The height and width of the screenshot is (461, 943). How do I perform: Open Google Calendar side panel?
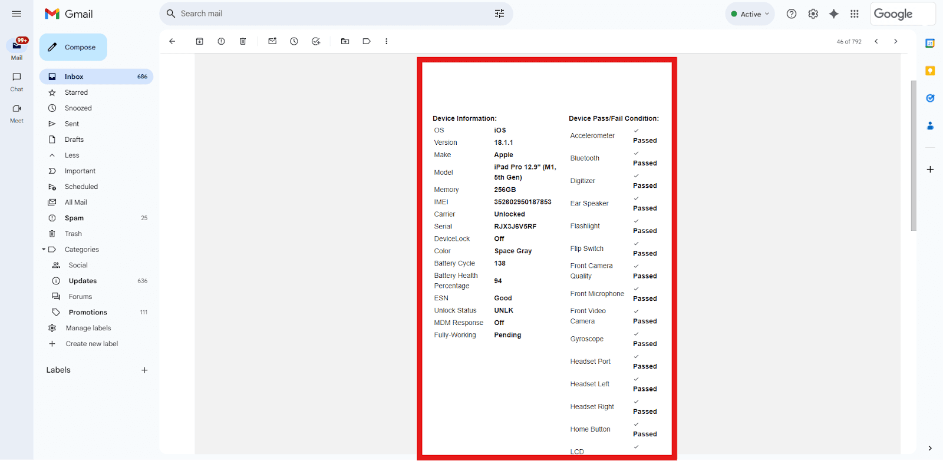(x=930, y=43)
